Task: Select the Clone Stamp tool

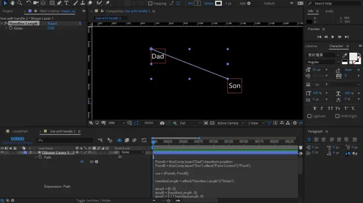Action: [x=82, y=3]
